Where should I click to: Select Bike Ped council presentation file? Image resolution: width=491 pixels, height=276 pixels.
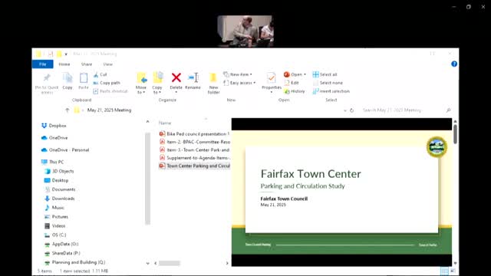click(x=194, y=134)
